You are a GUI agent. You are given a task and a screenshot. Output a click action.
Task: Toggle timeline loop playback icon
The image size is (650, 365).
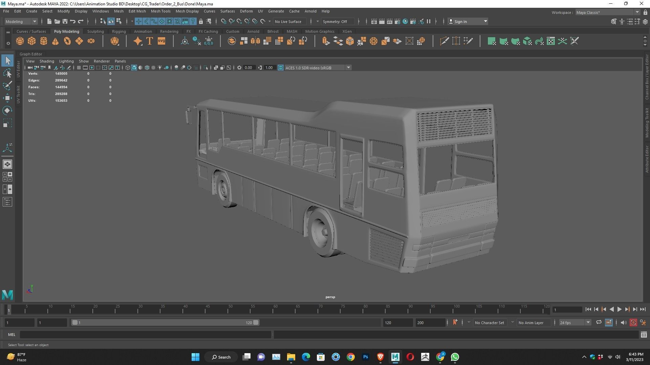[x=599, y=322]
